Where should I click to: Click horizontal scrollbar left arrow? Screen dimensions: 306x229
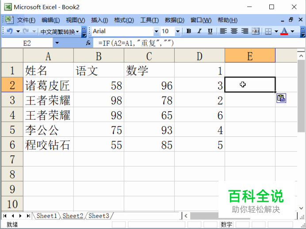point(186,216)
